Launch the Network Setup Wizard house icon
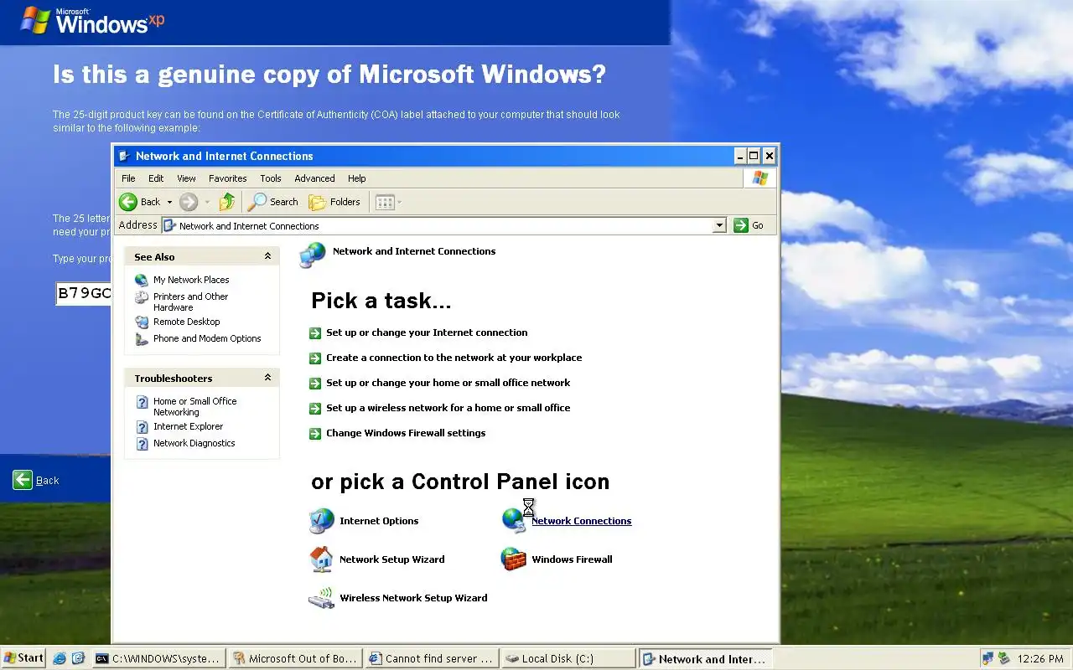Viewport: 1073px width, 670px height. [x=321, y=559]
